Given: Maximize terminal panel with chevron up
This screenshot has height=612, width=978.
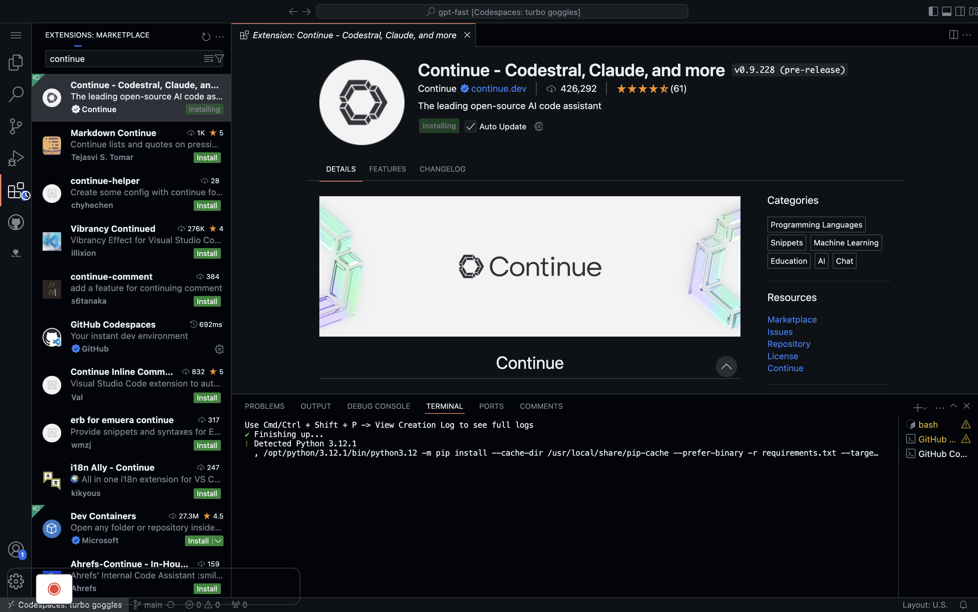Looking at the screenshot, I should 953,406.
